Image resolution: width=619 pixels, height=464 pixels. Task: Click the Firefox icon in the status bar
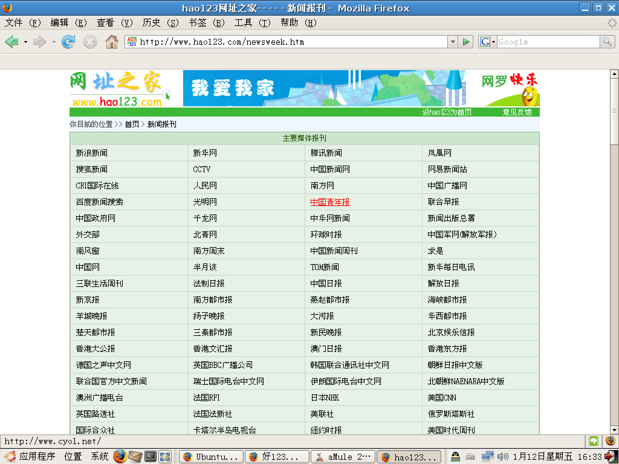611,440
